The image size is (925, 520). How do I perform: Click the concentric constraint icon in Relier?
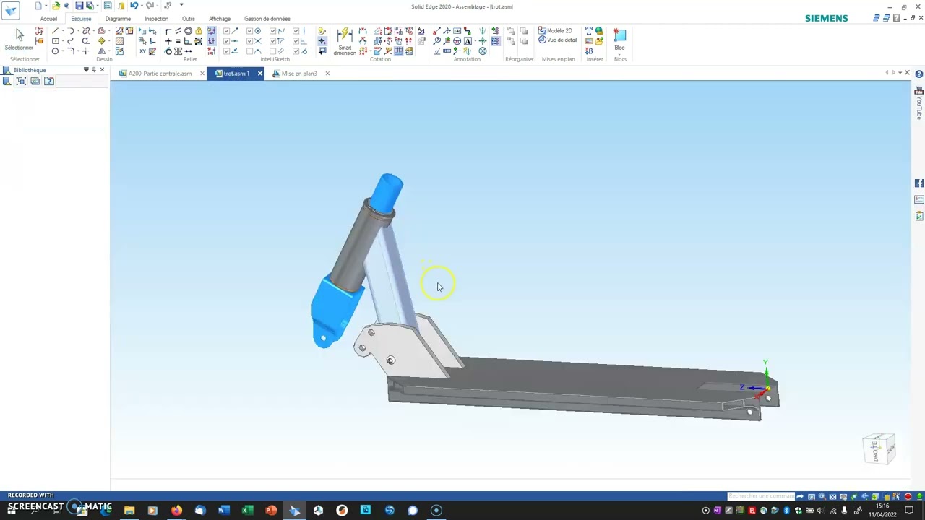coord(188,31)
